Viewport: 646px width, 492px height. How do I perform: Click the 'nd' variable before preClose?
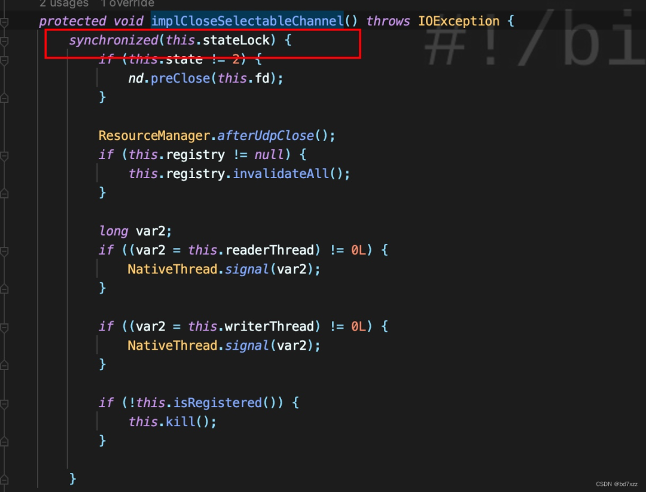click(136, 78)
